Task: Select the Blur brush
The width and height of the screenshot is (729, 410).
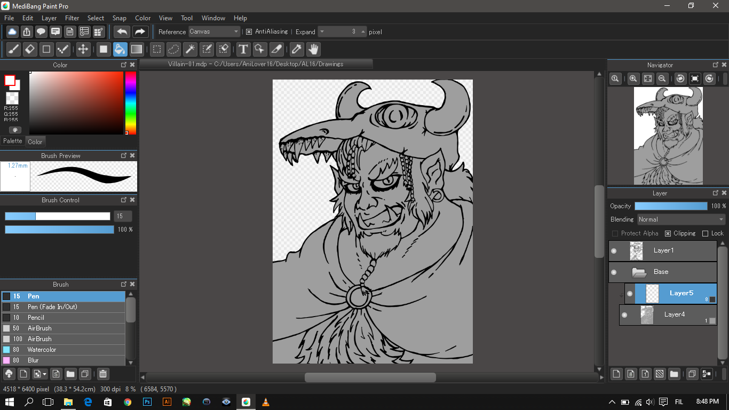Action: (63, 360)
